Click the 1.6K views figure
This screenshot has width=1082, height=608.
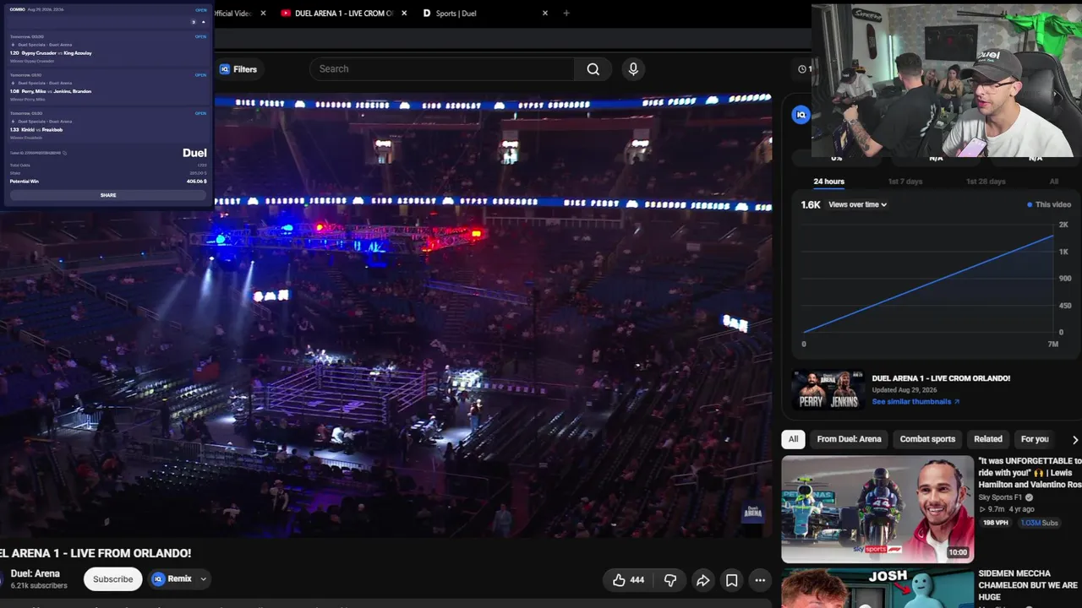811,204
